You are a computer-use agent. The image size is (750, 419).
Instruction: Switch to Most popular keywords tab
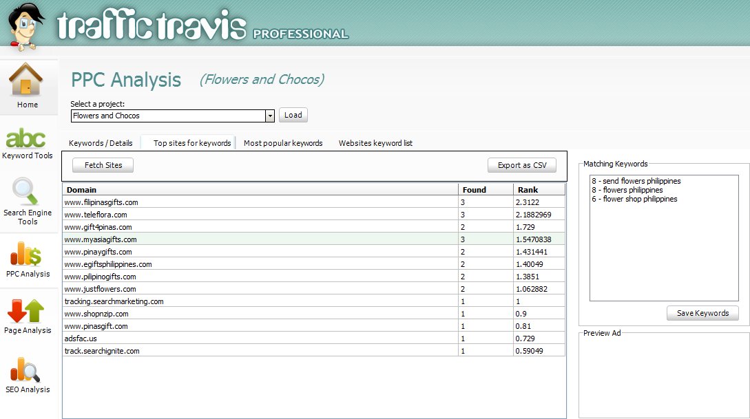[283, 143]
